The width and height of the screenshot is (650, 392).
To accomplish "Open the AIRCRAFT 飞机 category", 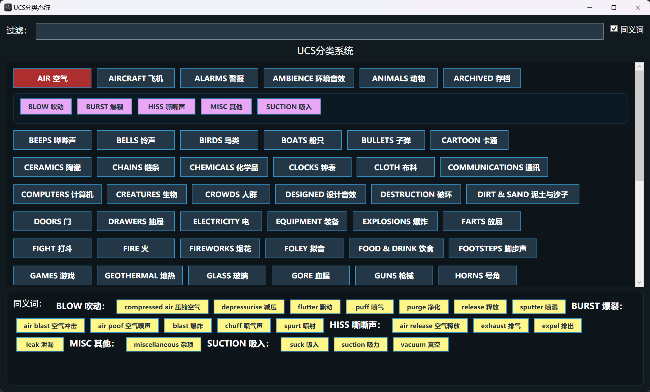I will (x=136, y=78).
